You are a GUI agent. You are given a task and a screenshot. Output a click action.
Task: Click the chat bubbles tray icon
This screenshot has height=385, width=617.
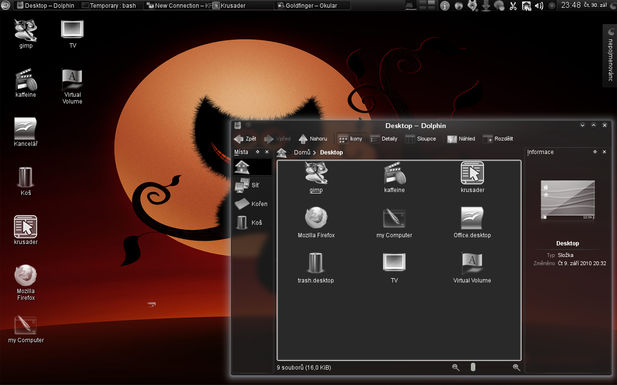(499, 6)
